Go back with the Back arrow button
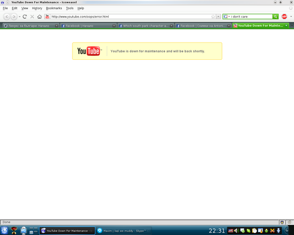Viewport: 294px width, 235px height. pyautogui.click(x=7, y=17)
